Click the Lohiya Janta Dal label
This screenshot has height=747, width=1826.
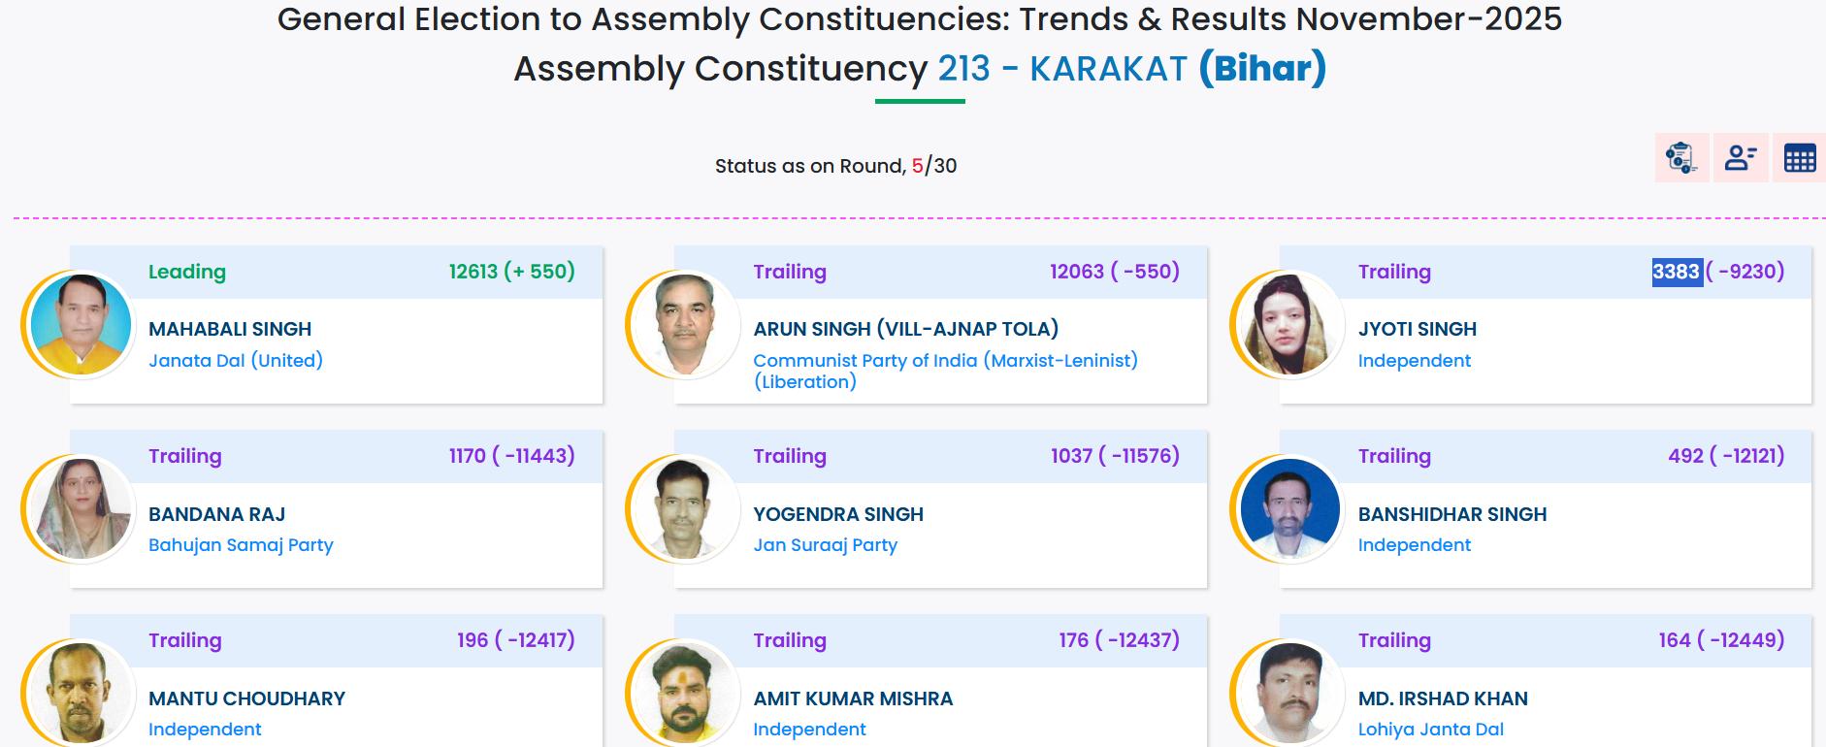tap(1431, 730)
